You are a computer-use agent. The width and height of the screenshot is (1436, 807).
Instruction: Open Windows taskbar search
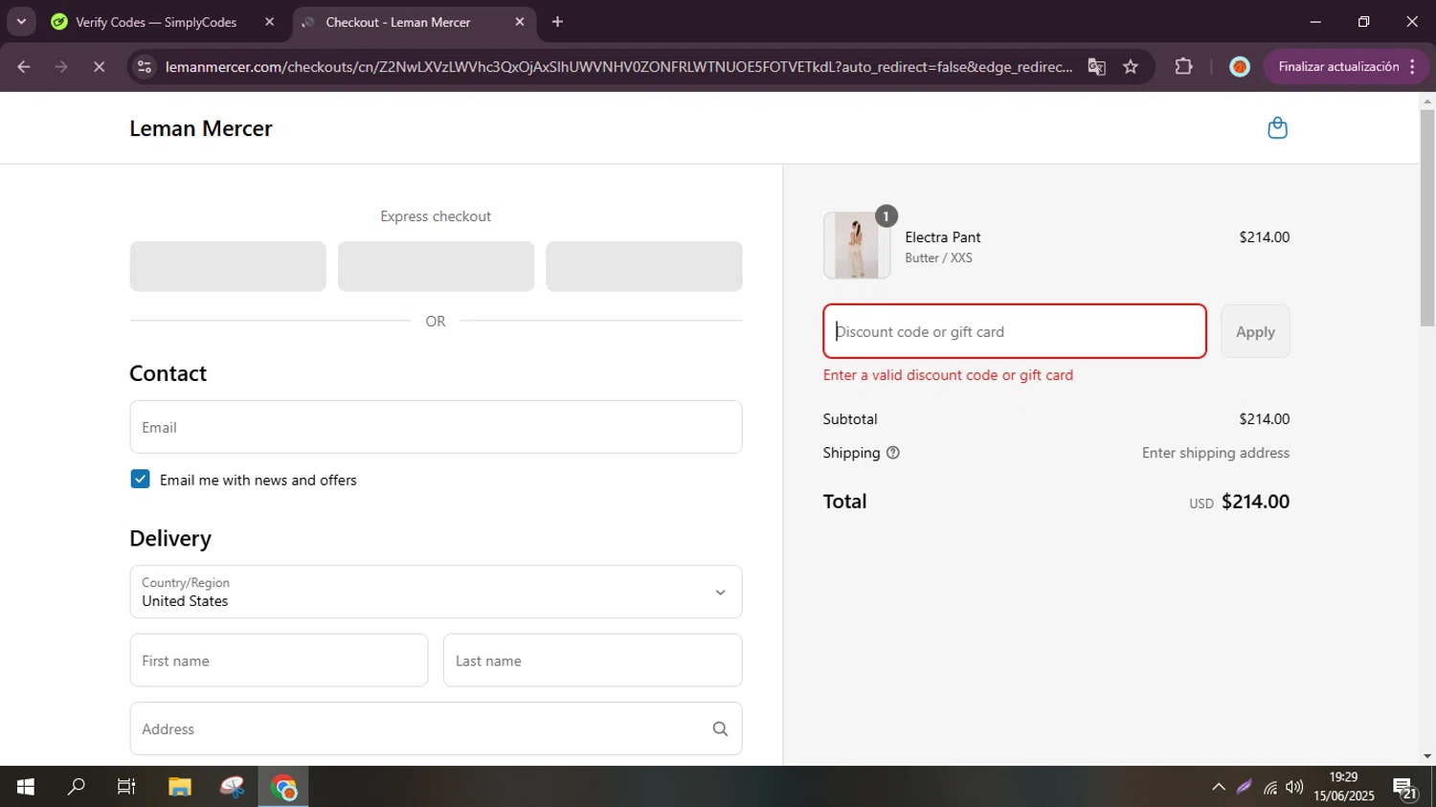pos(77,787)
